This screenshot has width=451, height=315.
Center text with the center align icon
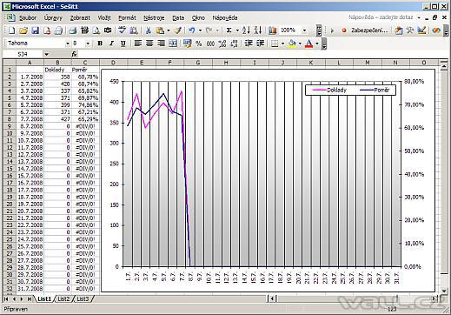[x=149, y=44]
